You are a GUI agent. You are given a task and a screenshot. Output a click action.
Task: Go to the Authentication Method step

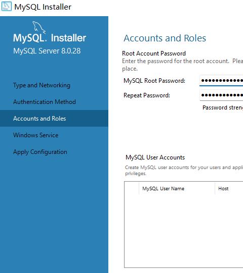pos(45,102)
